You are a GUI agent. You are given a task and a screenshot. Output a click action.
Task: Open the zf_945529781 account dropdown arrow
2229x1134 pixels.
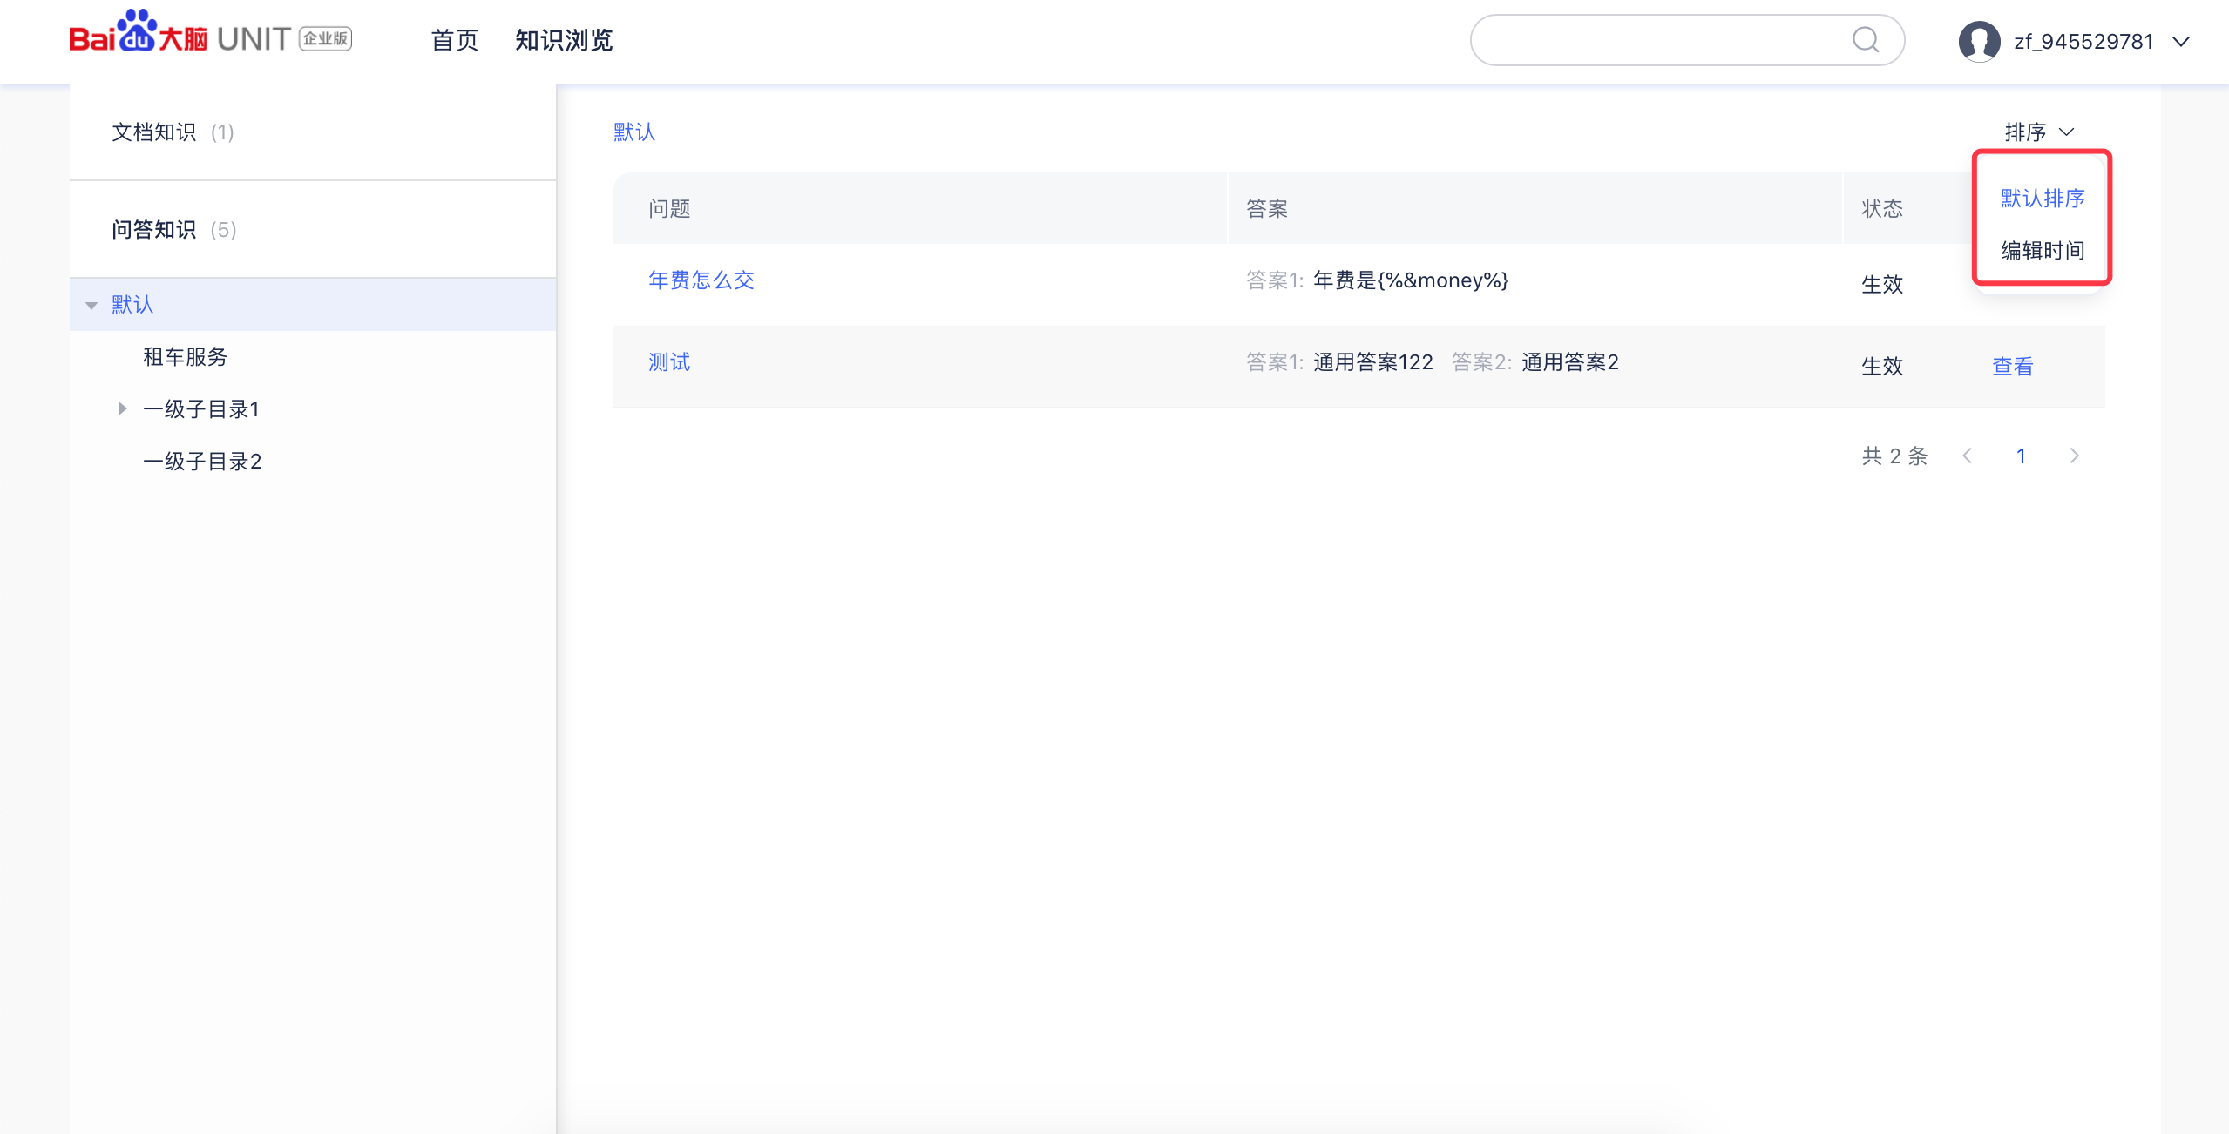[x=2181, y=41]
